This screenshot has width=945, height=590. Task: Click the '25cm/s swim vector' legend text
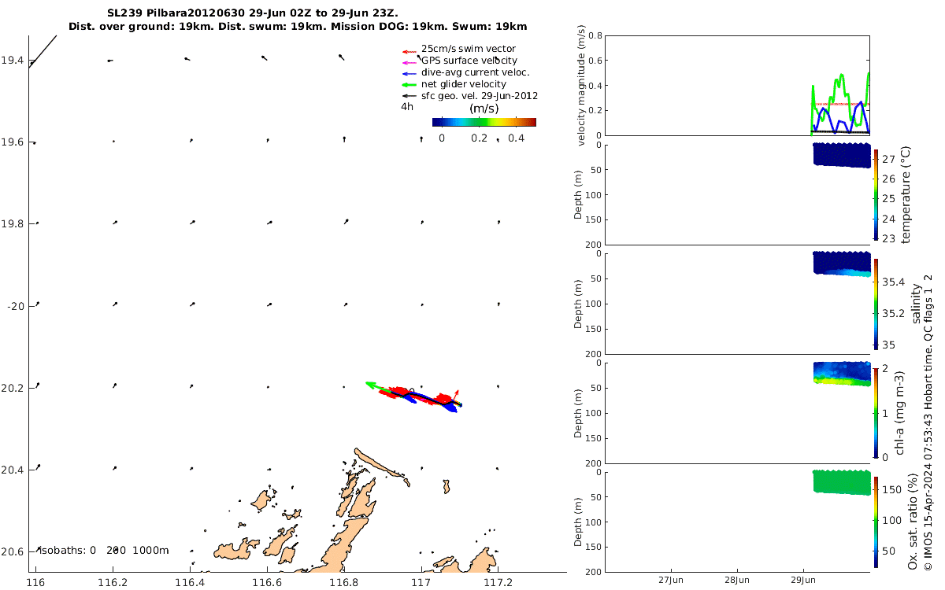[x=469, y=49]
